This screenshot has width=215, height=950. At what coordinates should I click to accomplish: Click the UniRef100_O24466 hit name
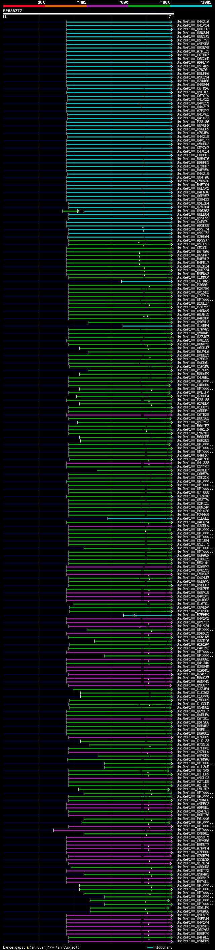[192, 81]
